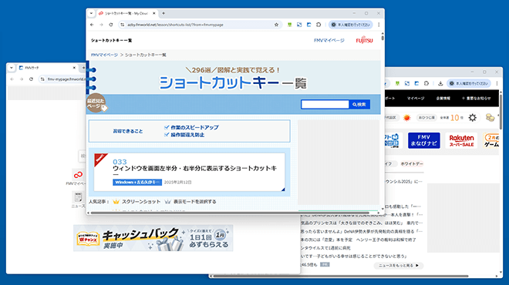The image size is (509, 285).
Task: Click gold coins icon in right window
Action: pos(490,118)
